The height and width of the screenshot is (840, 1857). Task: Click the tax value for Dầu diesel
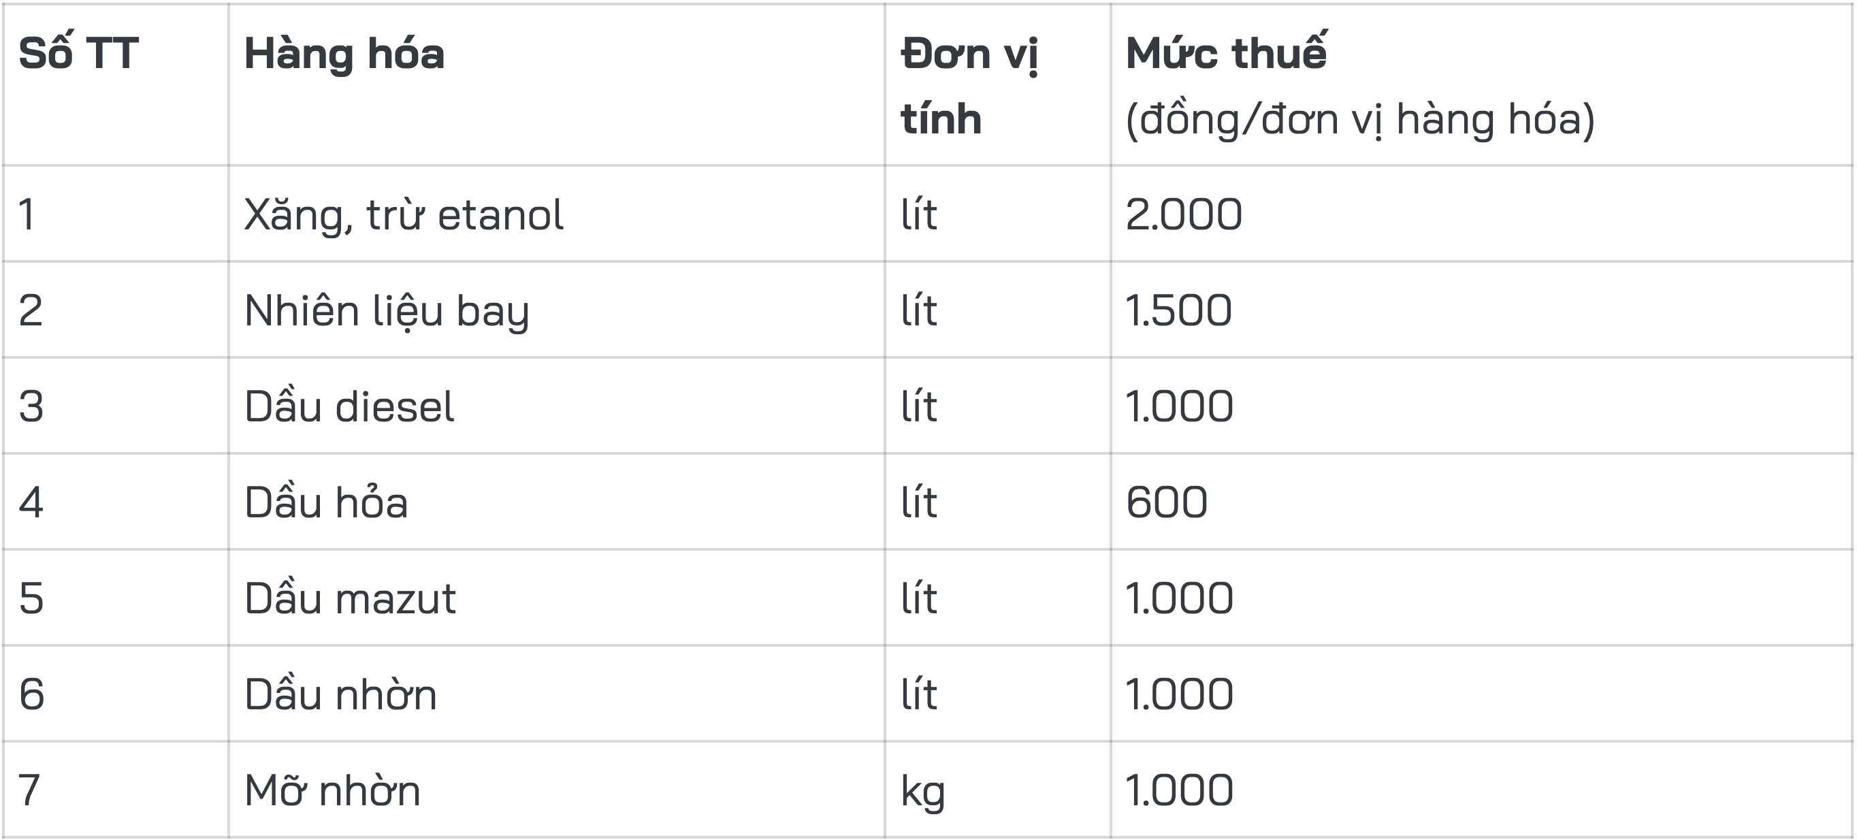[1180, 406]
